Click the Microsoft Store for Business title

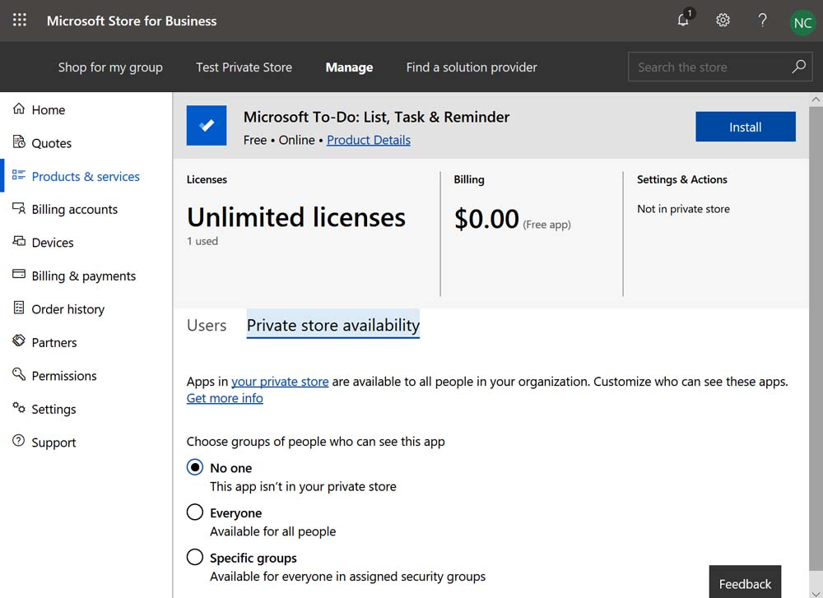[132, 21]
